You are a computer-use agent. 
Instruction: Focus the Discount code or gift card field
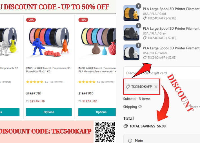pyautogui.click(x=162, y=73)
